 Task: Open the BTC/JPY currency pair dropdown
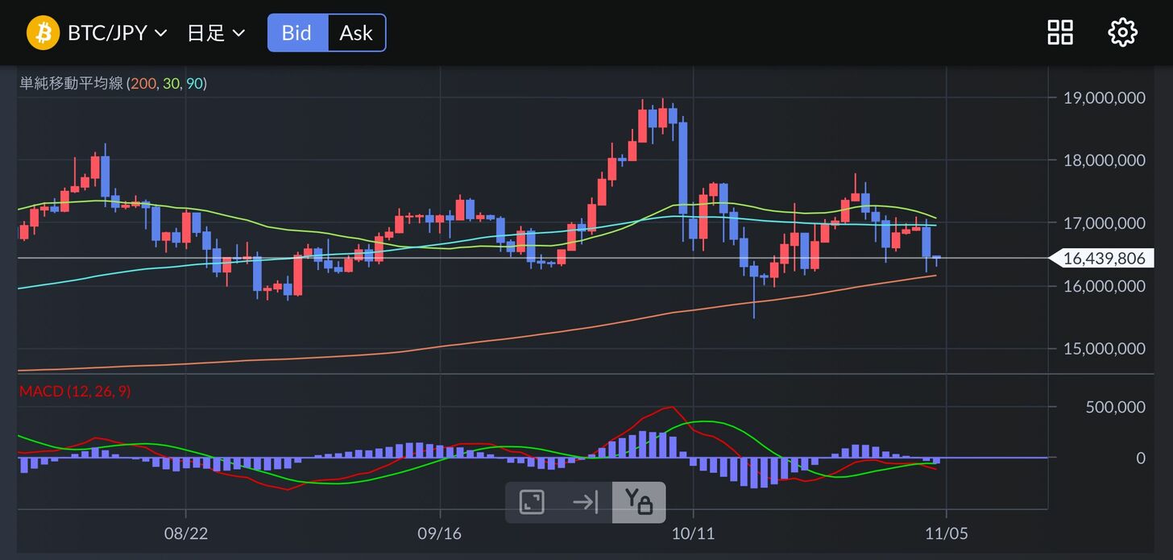(117, 33)
